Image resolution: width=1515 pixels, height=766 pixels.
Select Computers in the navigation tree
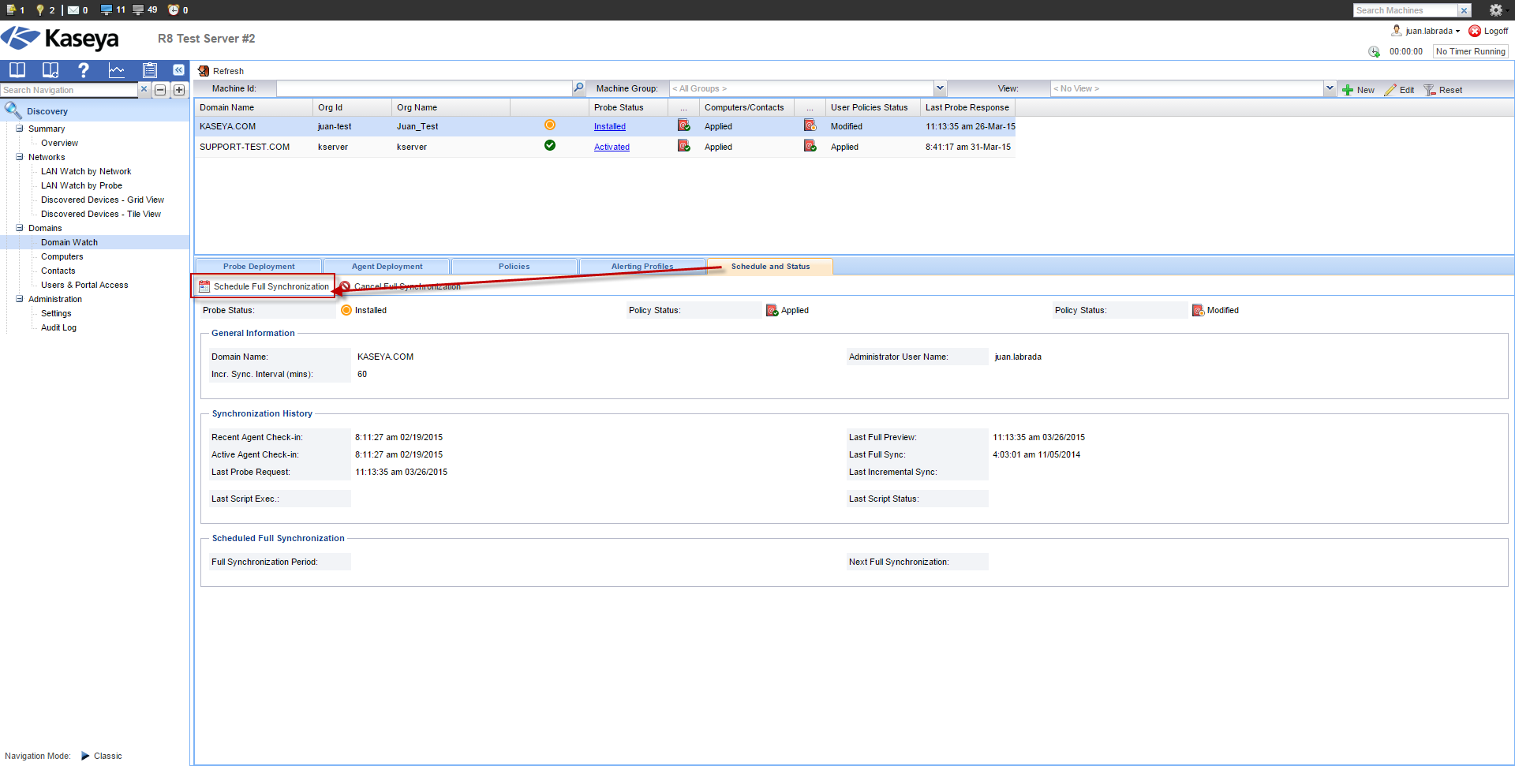pos(62,256)
